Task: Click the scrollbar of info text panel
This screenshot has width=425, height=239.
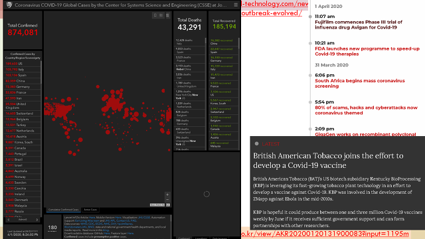Action: (171, 226)
